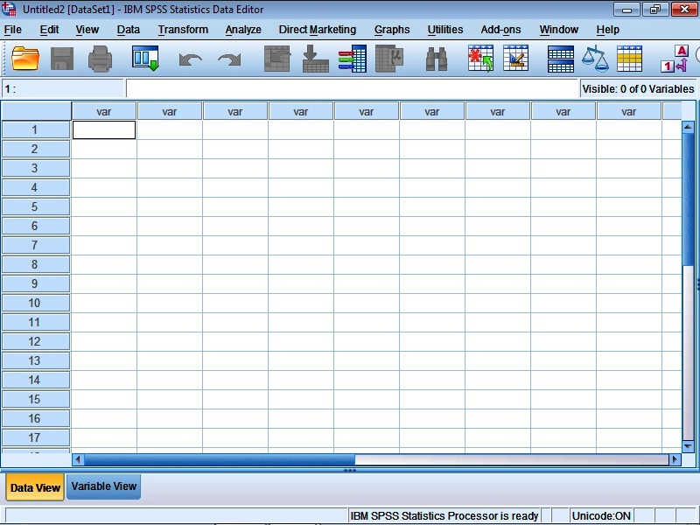
Task: Toggle the Value labels icon
Action: tap(675, 59)
